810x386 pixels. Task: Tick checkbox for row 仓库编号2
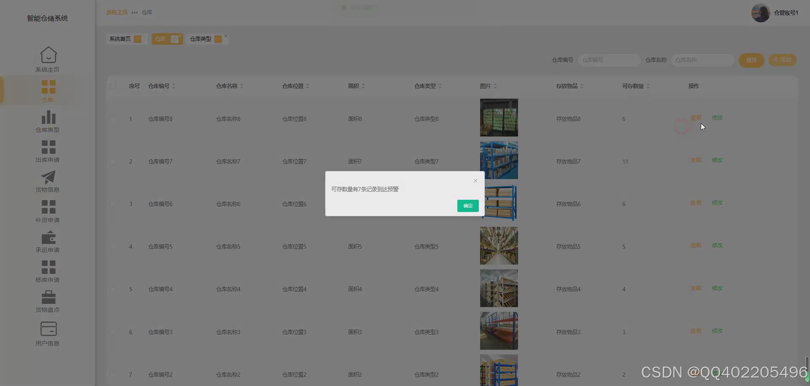(x=113, y=375)
